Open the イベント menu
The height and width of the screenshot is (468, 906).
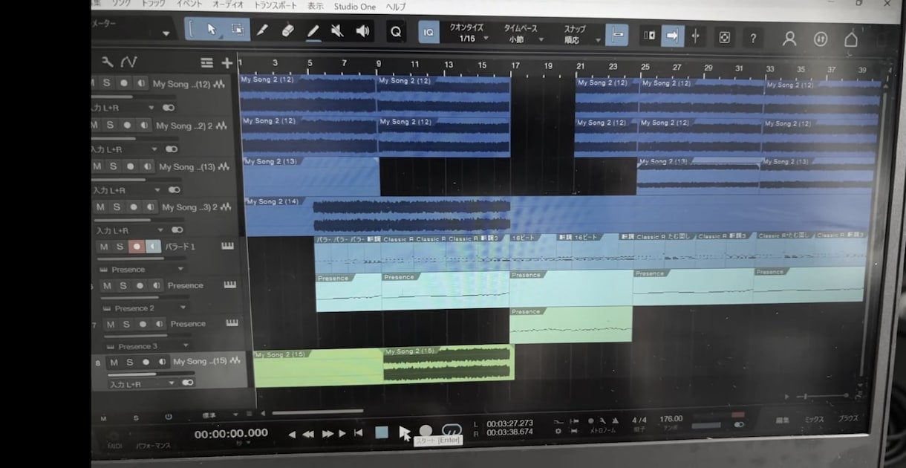pyautogui.click(x=189, y=4)
